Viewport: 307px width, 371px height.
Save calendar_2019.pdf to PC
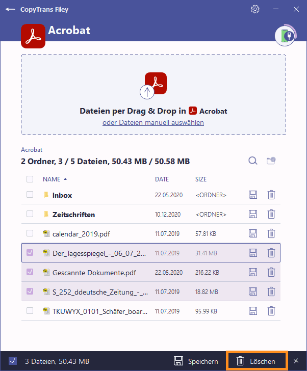tap(253, 233)
